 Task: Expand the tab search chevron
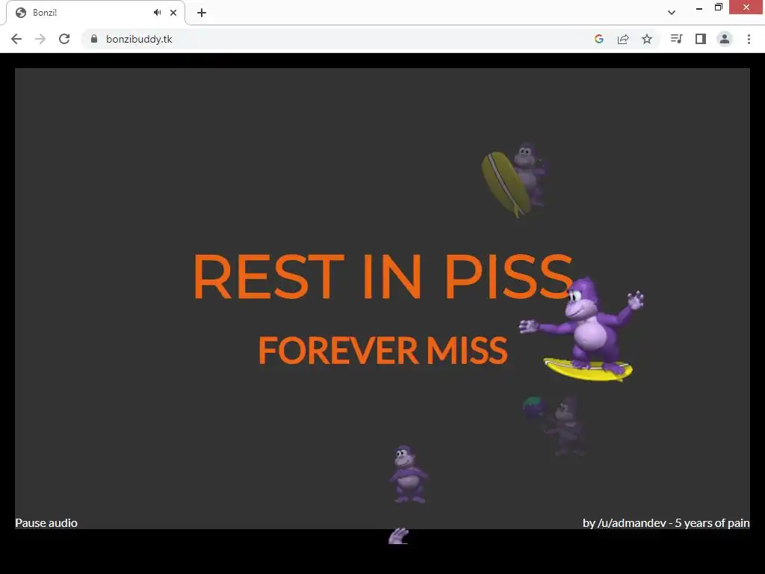pos(672,13)
